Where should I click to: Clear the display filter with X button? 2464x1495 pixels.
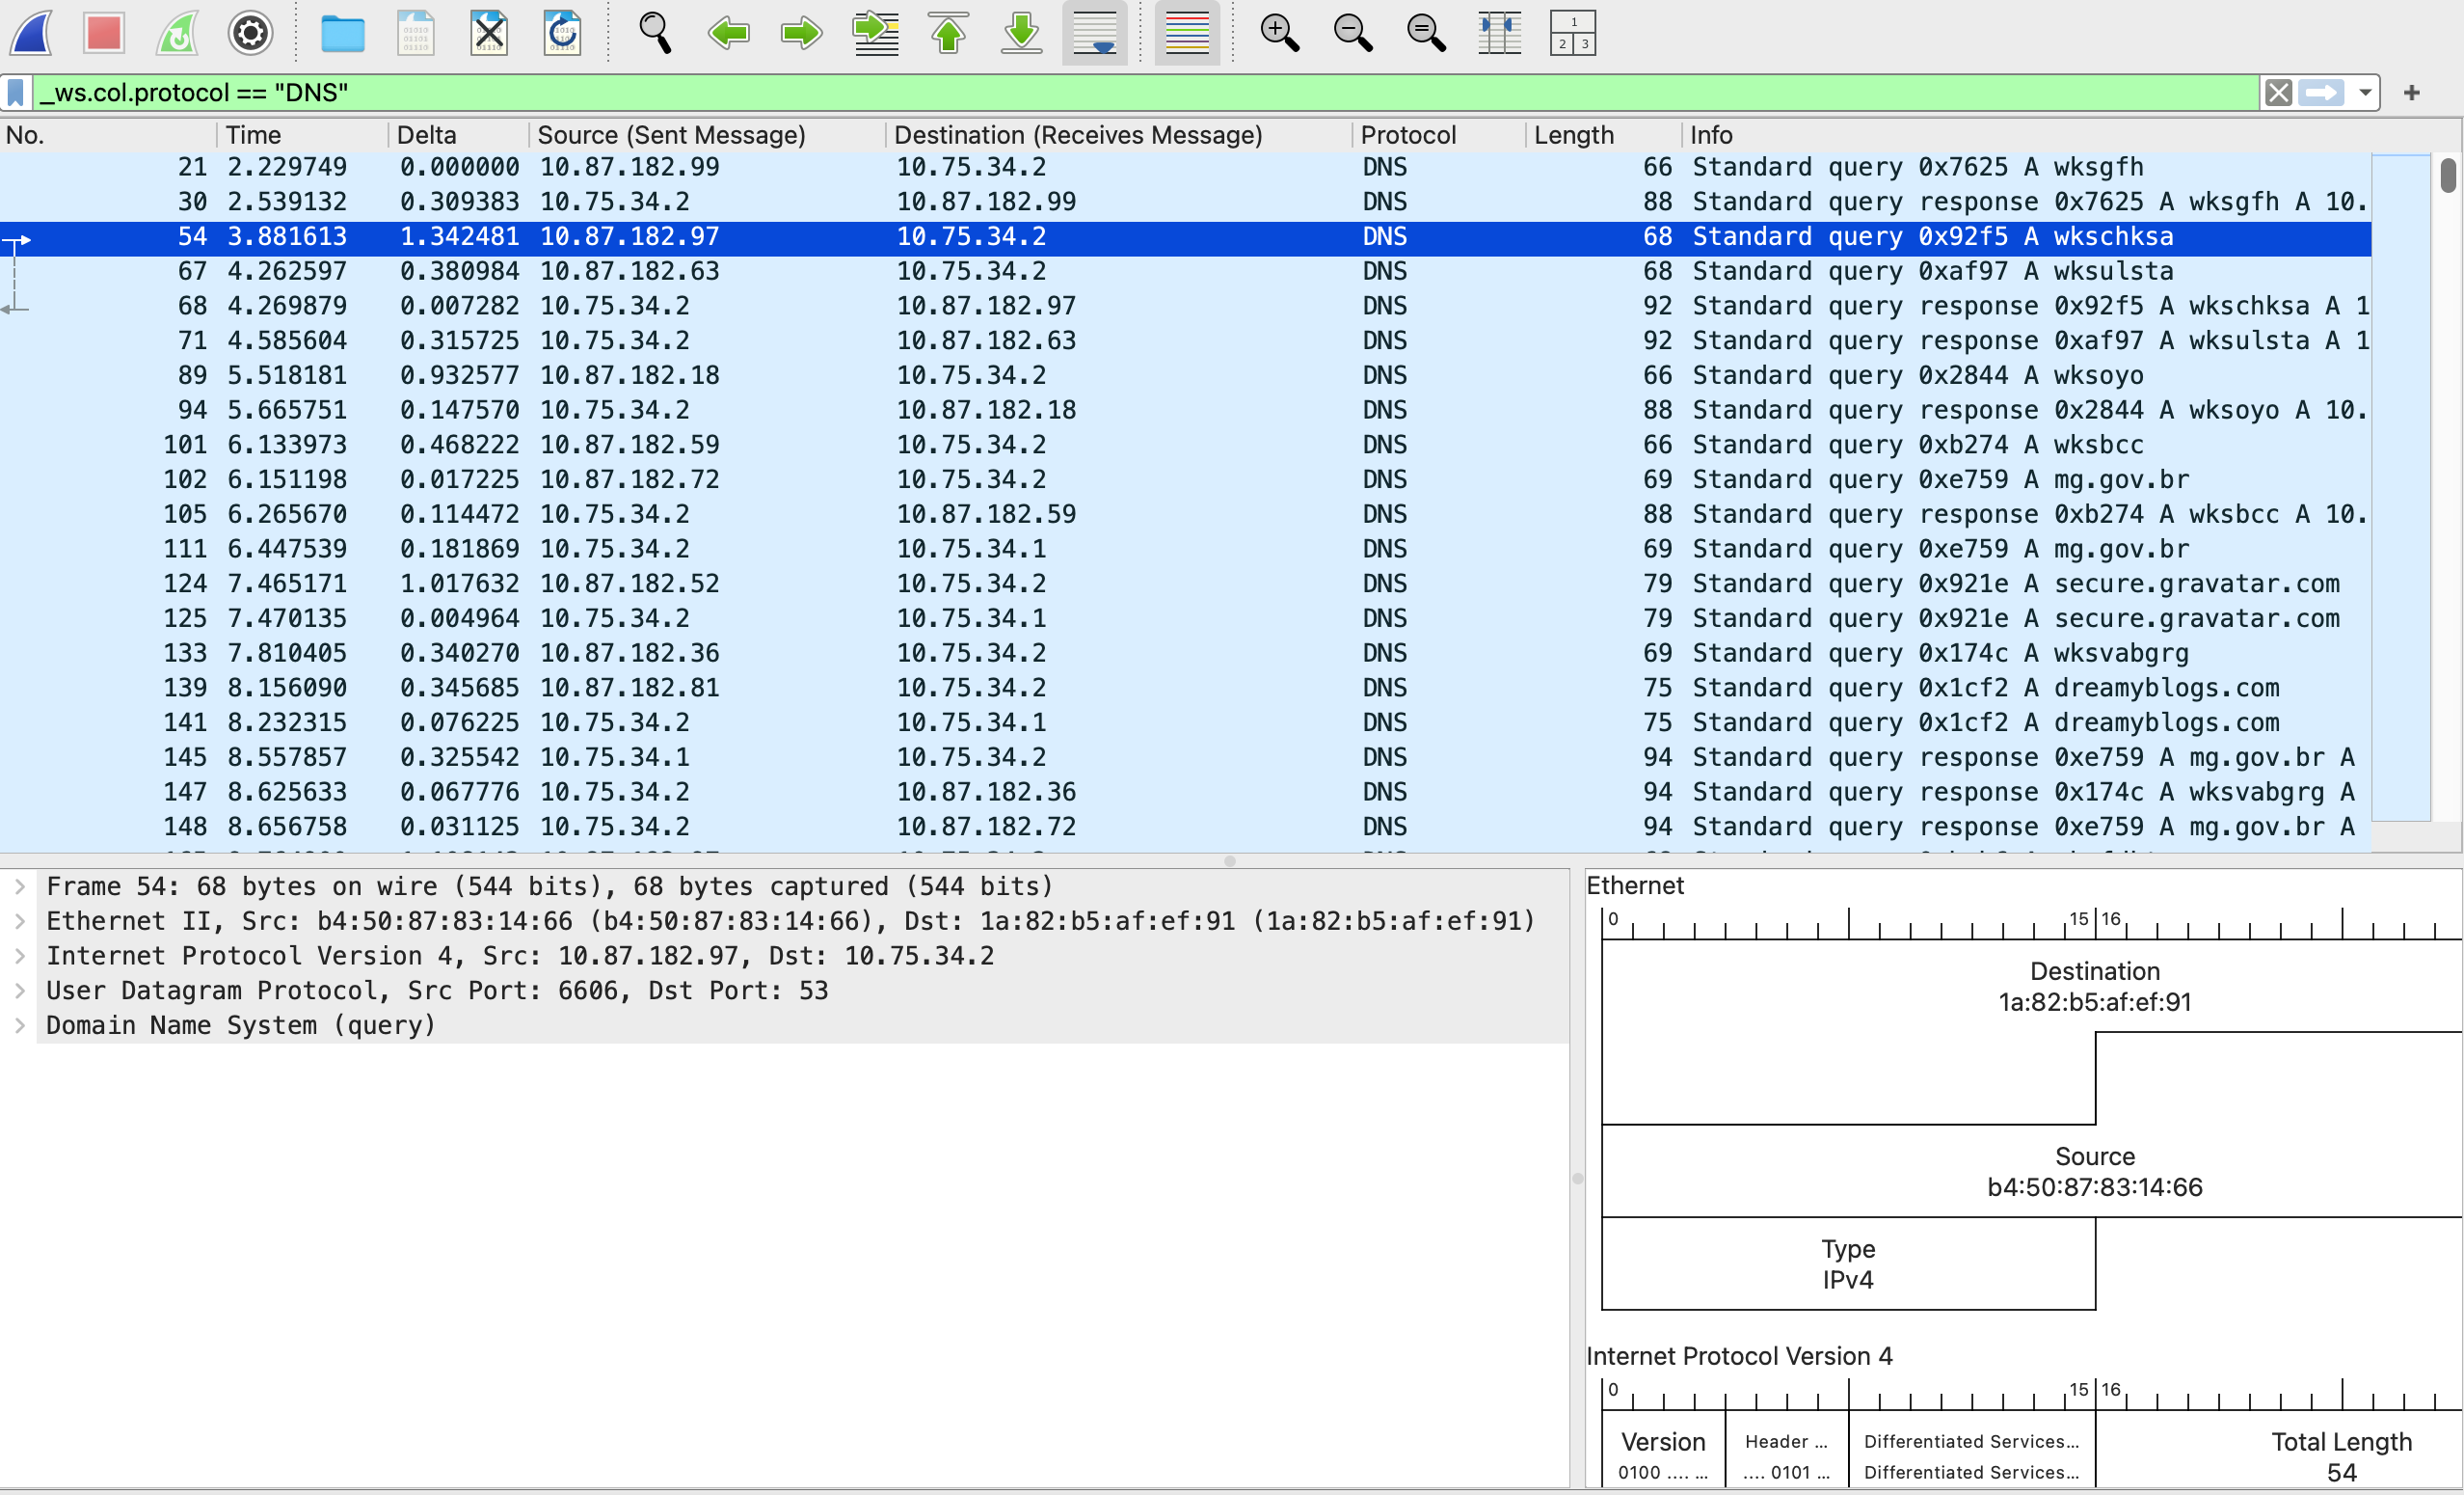(x=2278, y=93)
